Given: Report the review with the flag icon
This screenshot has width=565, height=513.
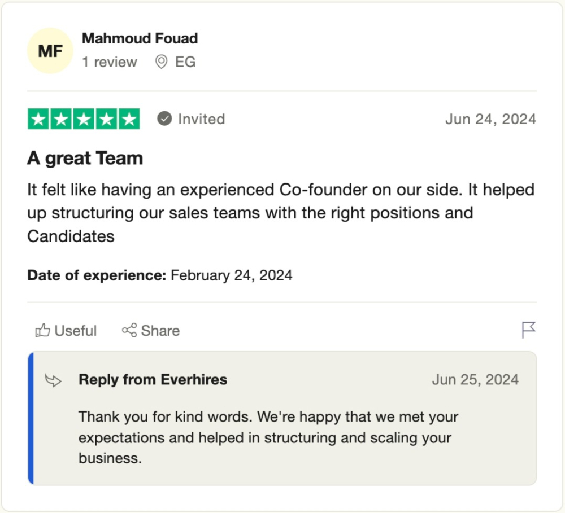Looking at the screenshot, I should pos(528,330).
